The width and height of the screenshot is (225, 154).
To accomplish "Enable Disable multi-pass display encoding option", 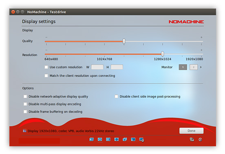I will (x=25, y=104).
